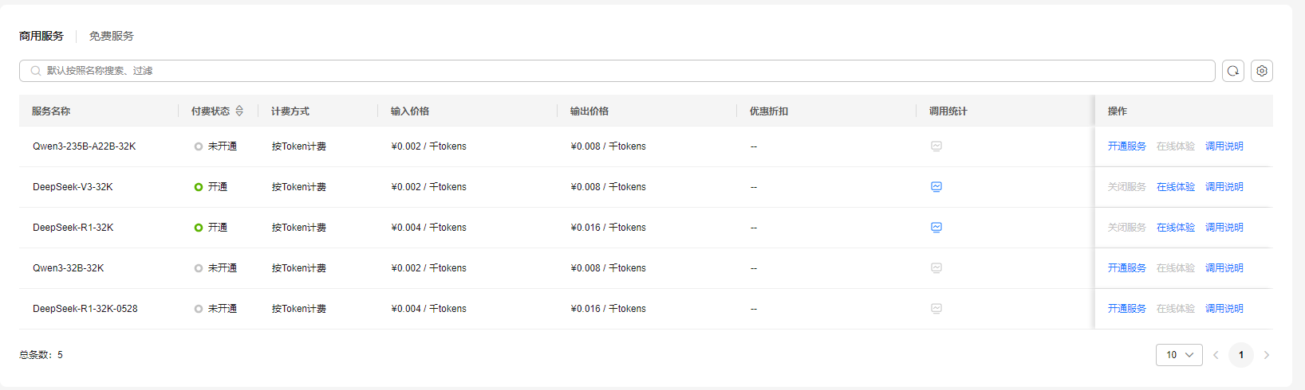Switch to 免费服务 tab

(x=112, y=36)
